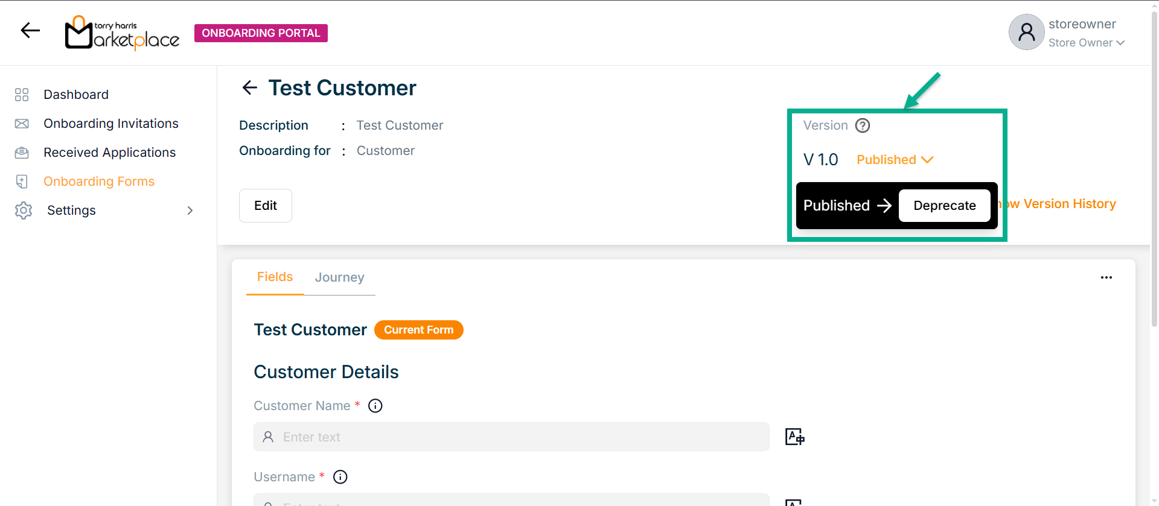Viewport: 1159px width, 506px height.
Task: Open Received Applications page
Action: point(109,153)
